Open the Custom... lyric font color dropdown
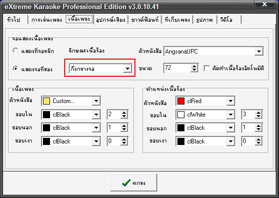Viewport: 279px width, 198px height. [96, 101]
